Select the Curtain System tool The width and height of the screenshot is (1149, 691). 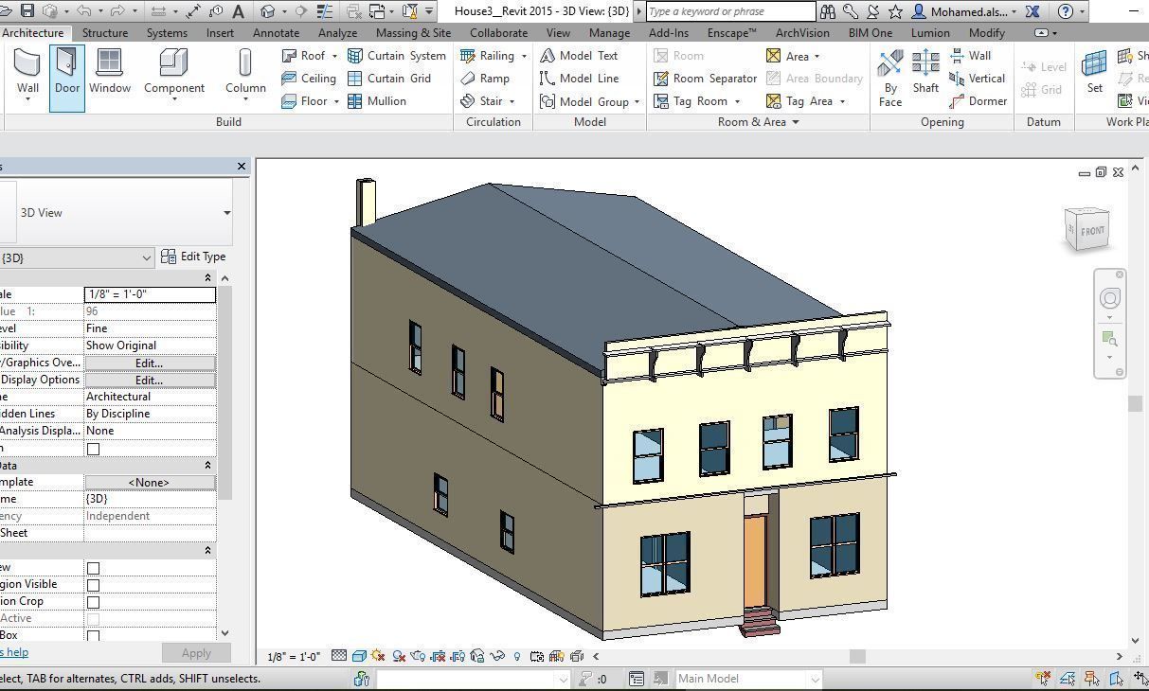[x=397, y=56]
